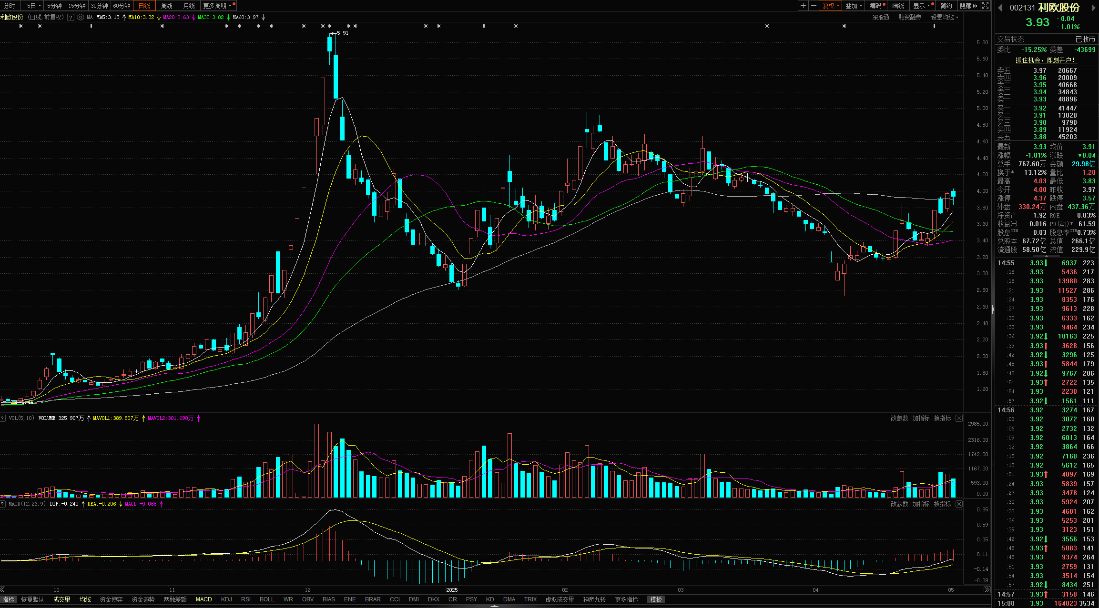Switch to 月线 monthly chart tab
The image size is (1099, 608).
coord(189,6)
